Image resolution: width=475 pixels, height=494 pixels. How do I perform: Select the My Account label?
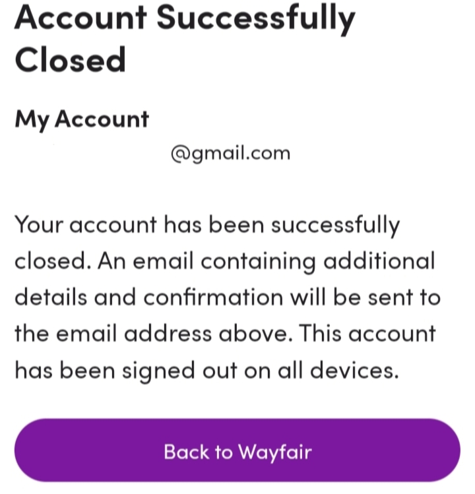click(x=82, y=119)
